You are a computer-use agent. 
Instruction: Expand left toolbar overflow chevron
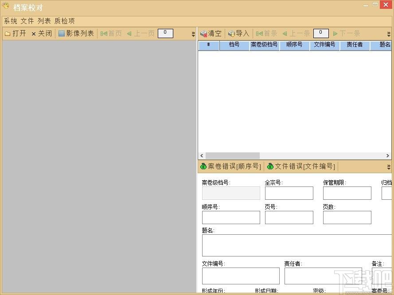click(x=193, y=34)
